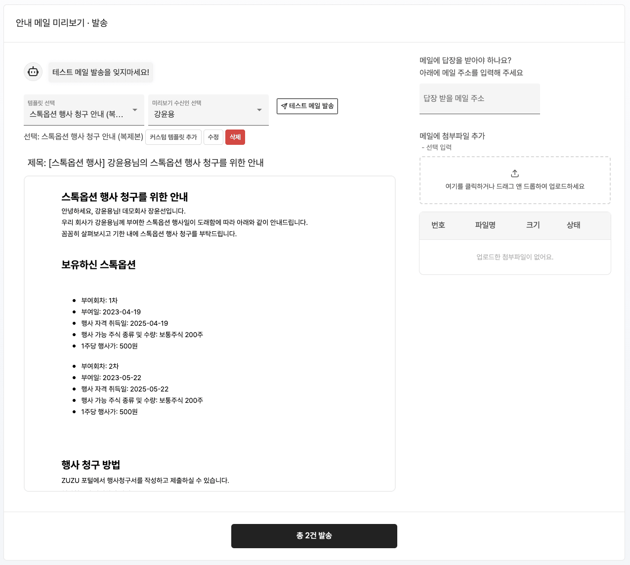Click the 테스트 메일 발송을 잊지마세요 message bubble

click(x=101, y=72)
